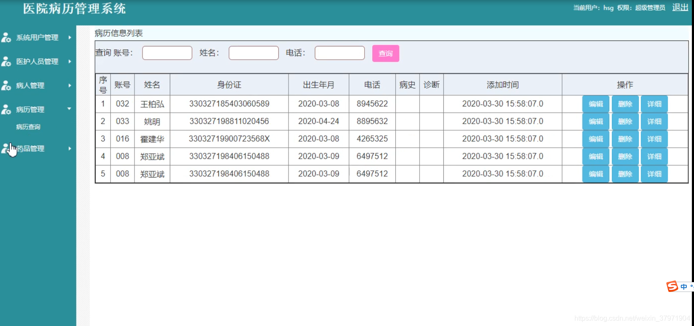694x326 pixels.
Task: Open 病历管理 menu
Action: (x=30, y=109)
